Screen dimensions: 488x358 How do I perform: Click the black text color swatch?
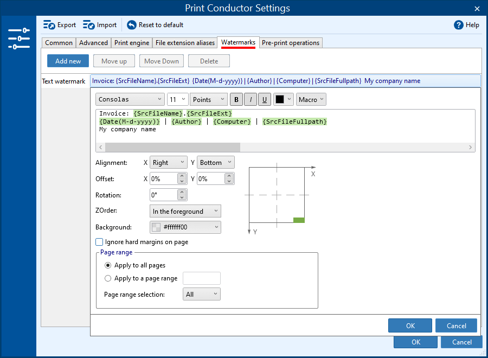pyautogui.click(x=280, y=99)
